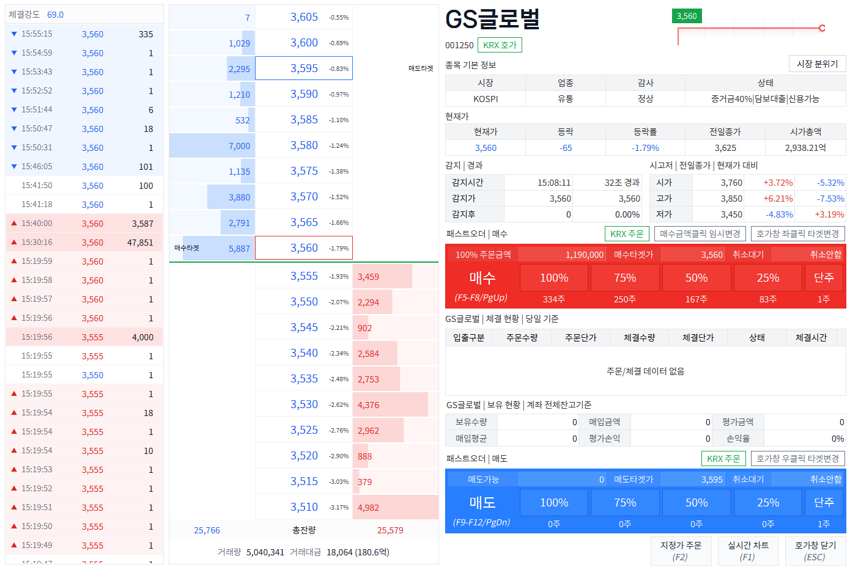
Task: Select the 15:41:50 trade row with volume 100
Action: tap(84, 186)
